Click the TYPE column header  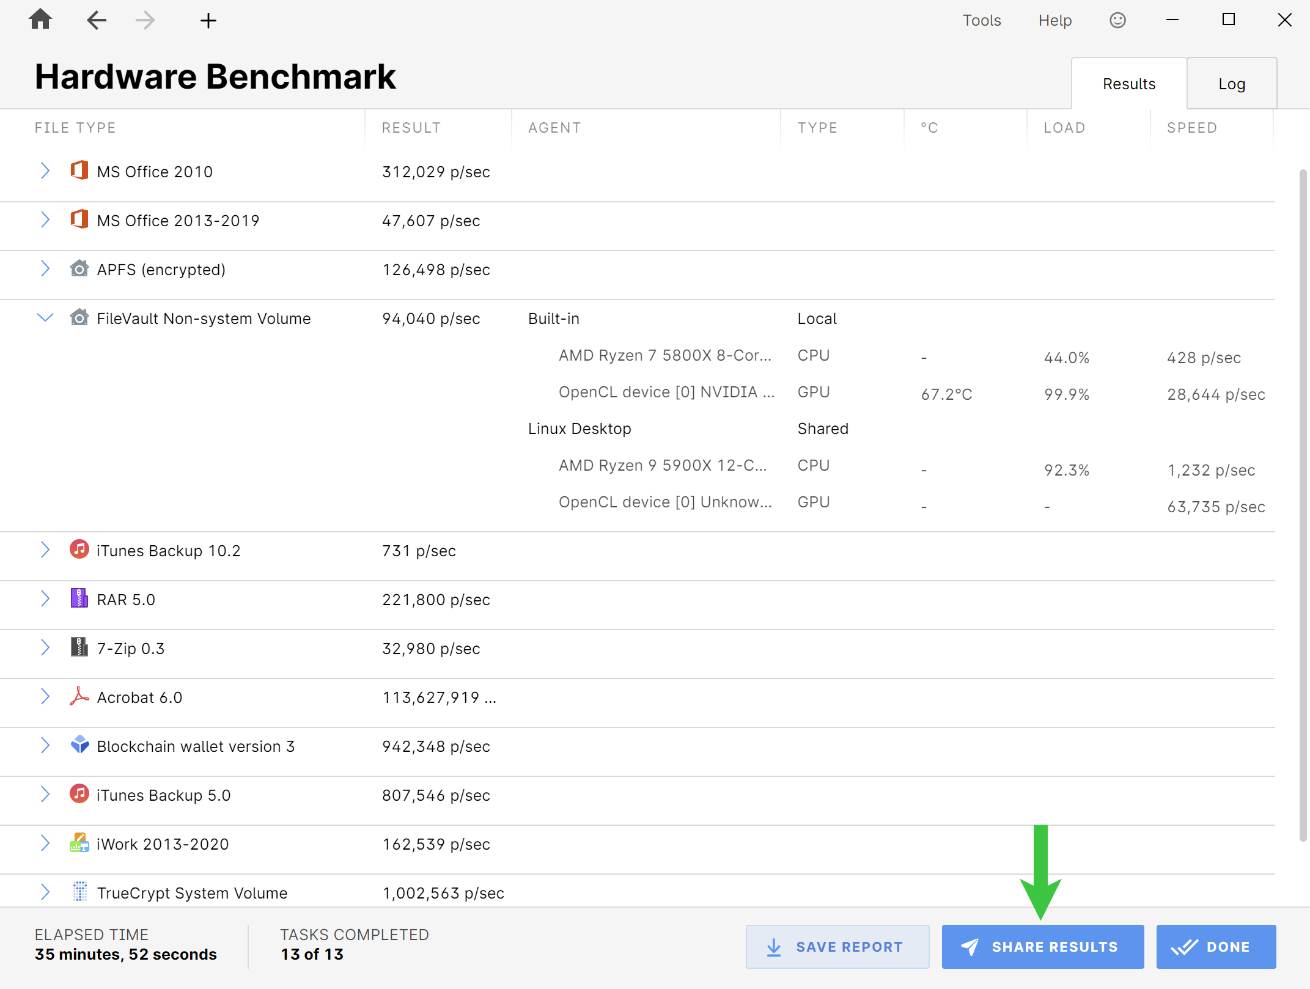click(x=817, y=128)
